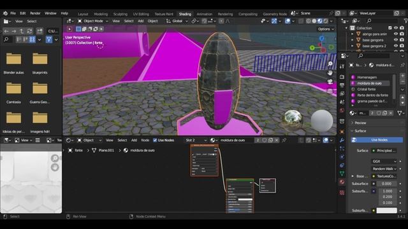Switch to rendered viewport shading

coord(326,21)
